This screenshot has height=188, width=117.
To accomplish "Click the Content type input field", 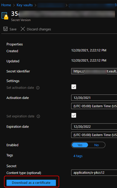I will 94,173.
